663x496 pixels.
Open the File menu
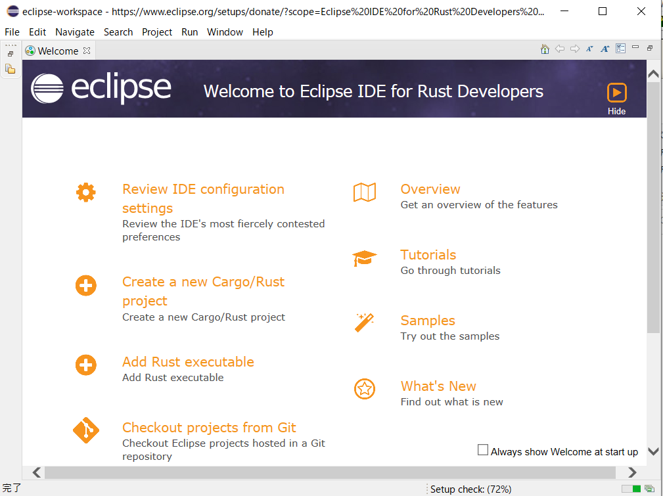click(12, 32)
